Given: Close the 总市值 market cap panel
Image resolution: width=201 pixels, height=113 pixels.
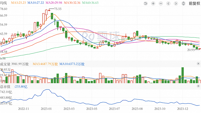Looking at the screenshot, I should [x=198, y=86].
